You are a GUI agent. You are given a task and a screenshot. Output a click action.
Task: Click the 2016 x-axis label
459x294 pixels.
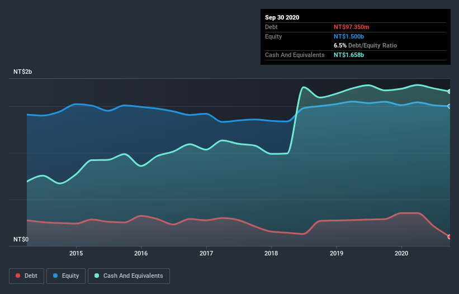(x=141, y=253)
